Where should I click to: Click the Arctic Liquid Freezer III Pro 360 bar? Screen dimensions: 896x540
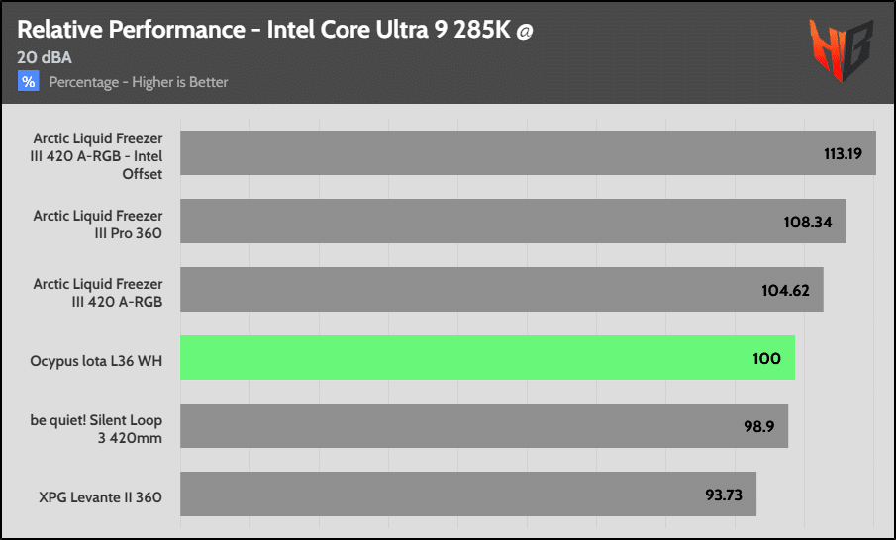pos(513,221)
